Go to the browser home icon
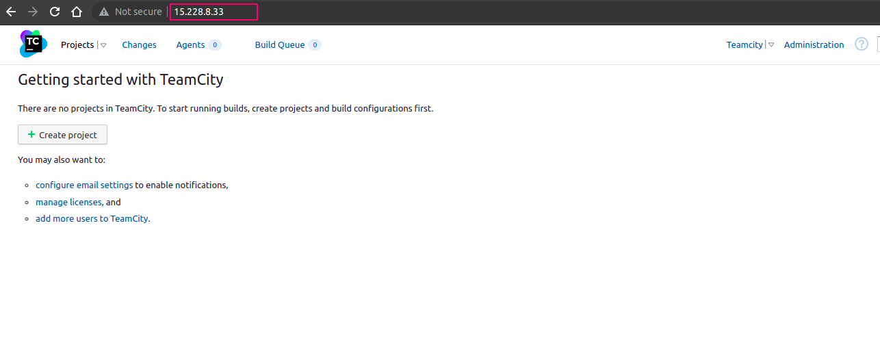This screenshot has height=362, width=880. click(x=77, y=12)
